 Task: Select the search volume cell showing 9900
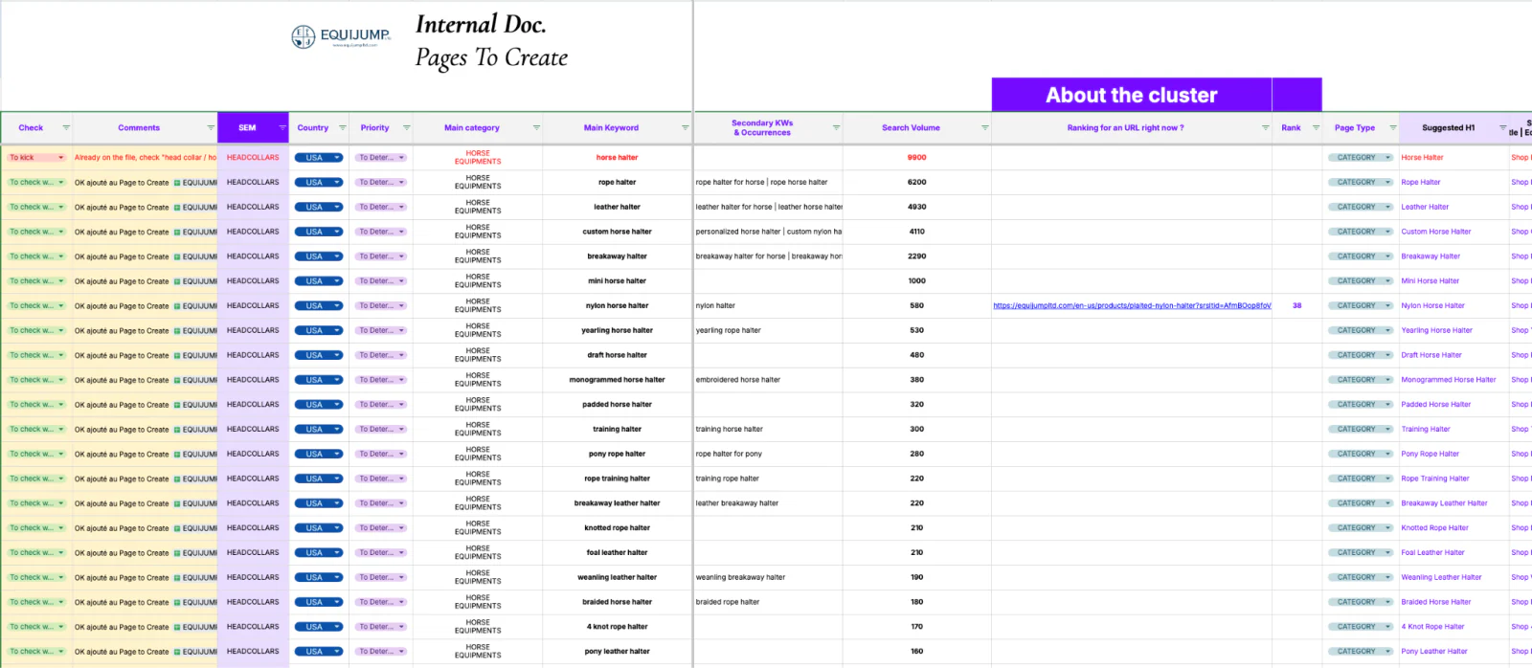coord(917,158)
